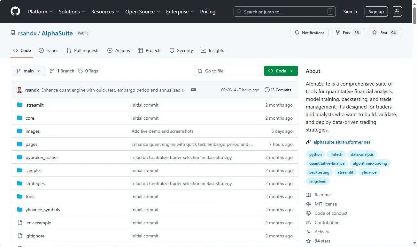Click the Go to file search field
The width and height of the screenshot is (417, 247).
coord(228,71)
